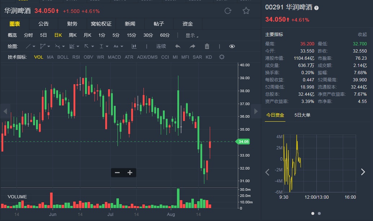Go to previous fund flow panel
This screenshot has width=373, height=221.
[267, 172]
